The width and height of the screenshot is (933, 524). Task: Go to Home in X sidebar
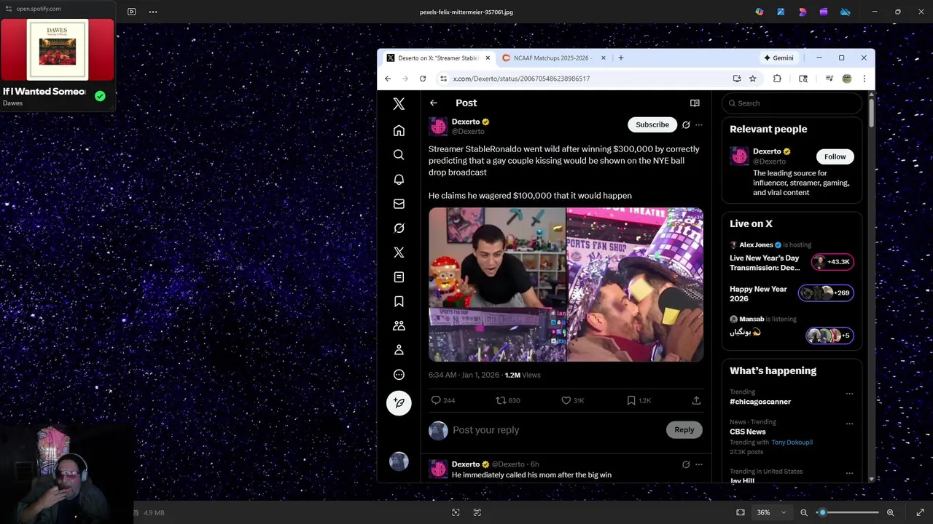pos(399,130)
